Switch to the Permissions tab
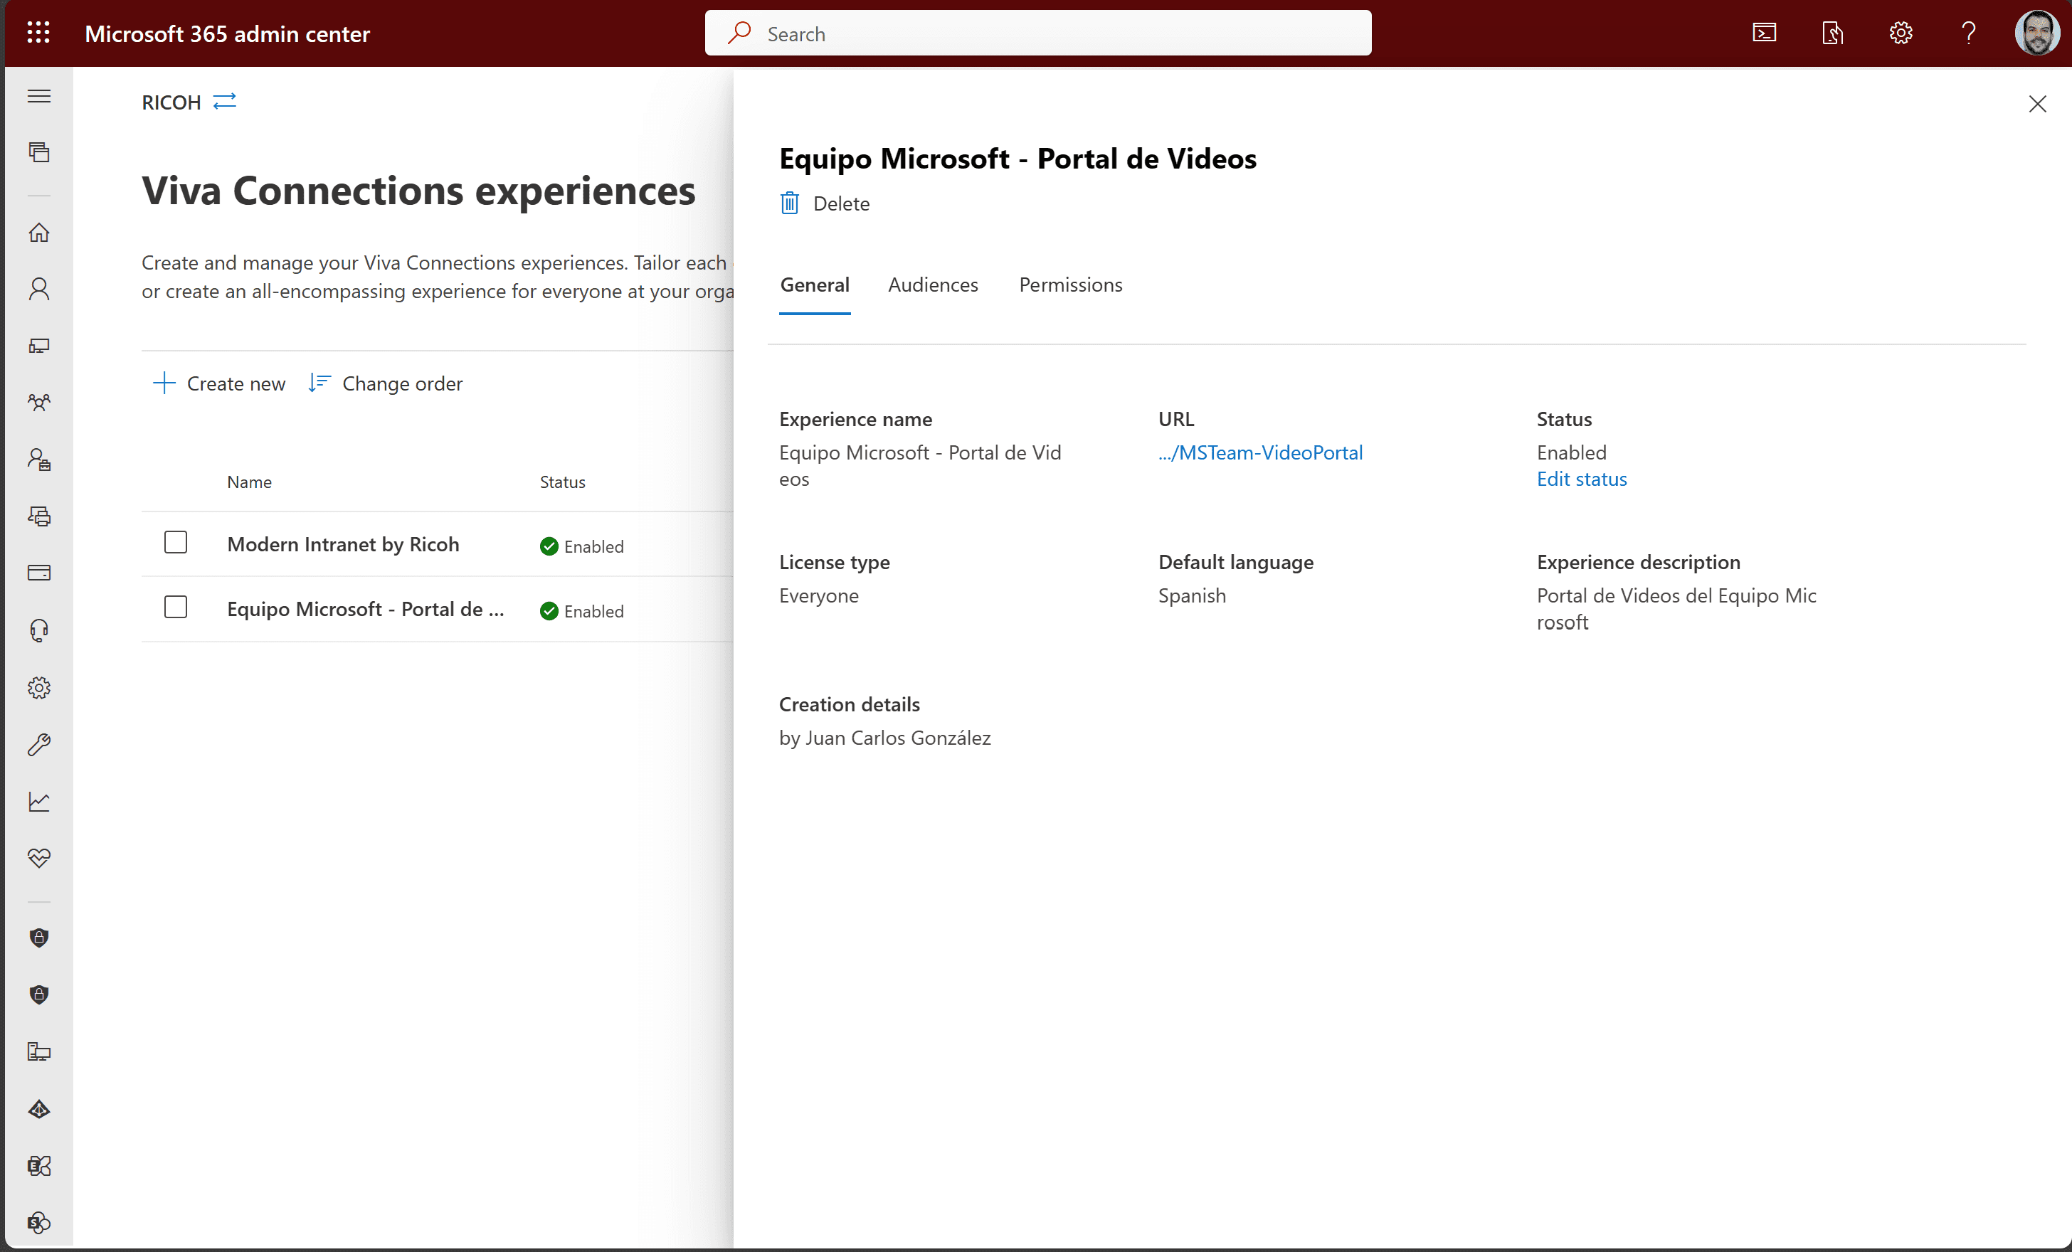This screenshot has height=1252, width=2072. (x=1069, y=285)
